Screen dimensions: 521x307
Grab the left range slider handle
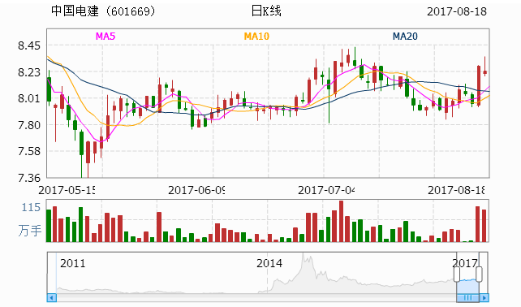[x=457, y=274]
